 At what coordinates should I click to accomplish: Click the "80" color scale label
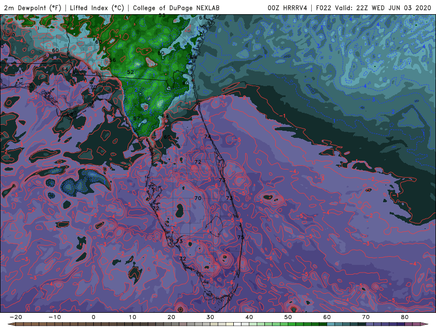[x=405, y=317]
